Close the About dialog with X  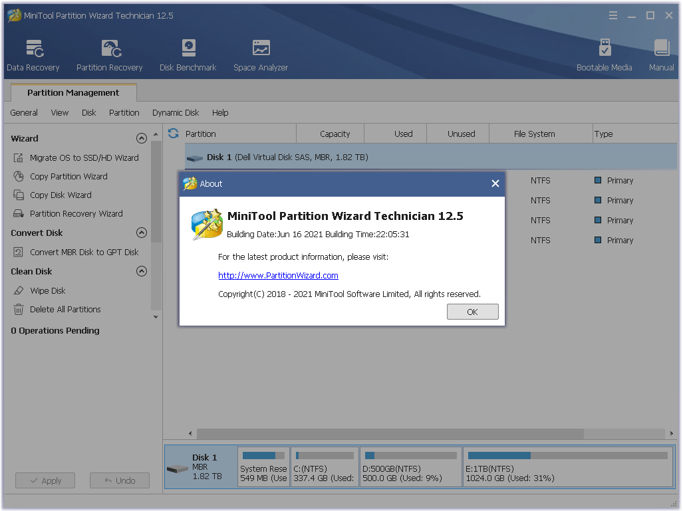[495, 183]
